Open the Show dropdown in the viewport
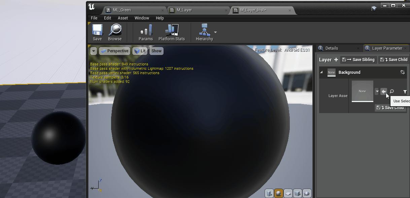Image resolution: width=410 pixels, height=198 pixels. (x=156, y=51)
